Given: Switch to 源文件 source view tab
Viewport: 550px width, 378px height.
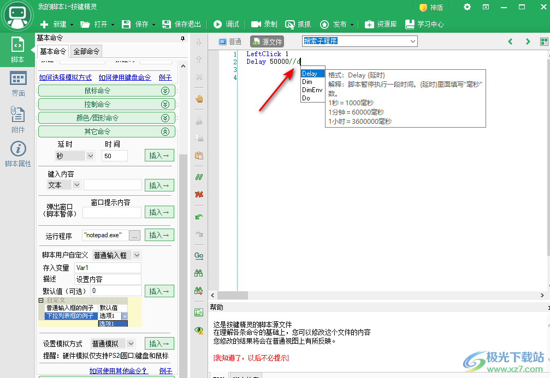Looking at the screenshot, I should click(x=267, y=41).
